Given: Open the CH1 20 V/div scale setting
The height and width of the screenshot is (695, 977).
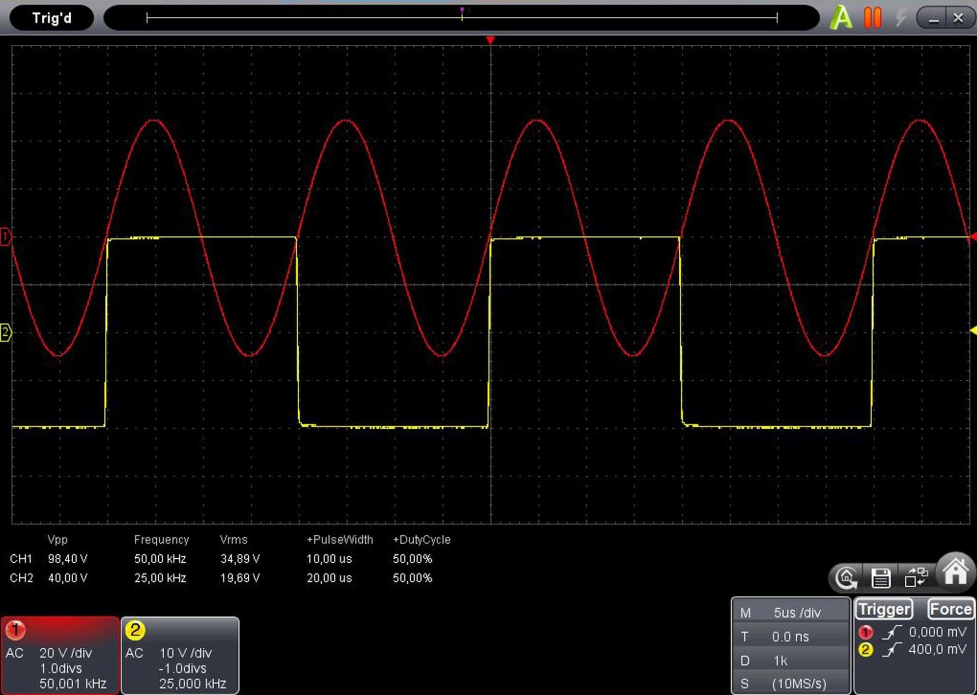Looking at the screenshot, I should pyautogui.click(x=66, y=653).
